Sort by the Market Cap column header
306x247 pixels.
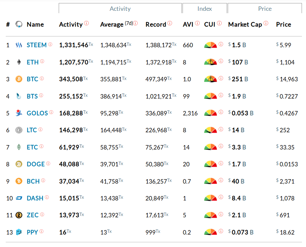click(x=245, y=25)
